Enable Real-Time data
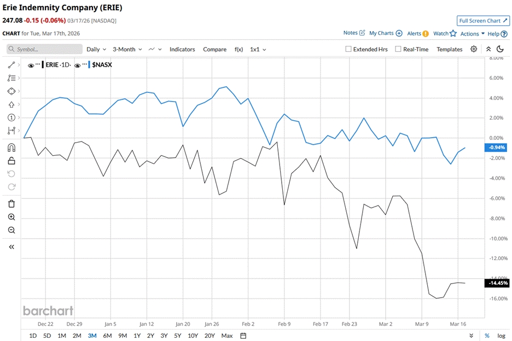This screenshot has width=512, height=341. (x=398, y=49)
